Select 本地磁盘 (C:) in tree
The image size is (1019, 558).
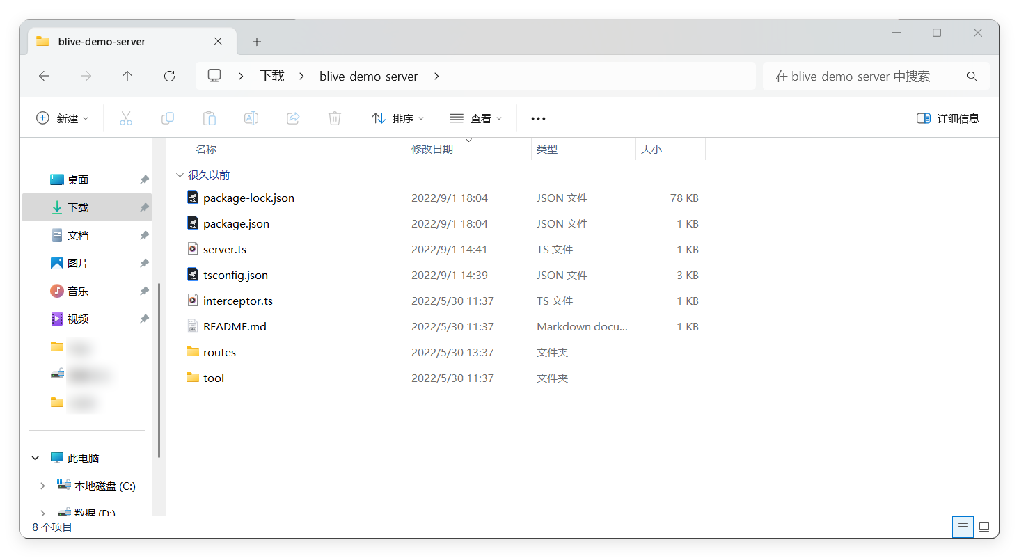point(105,486)
